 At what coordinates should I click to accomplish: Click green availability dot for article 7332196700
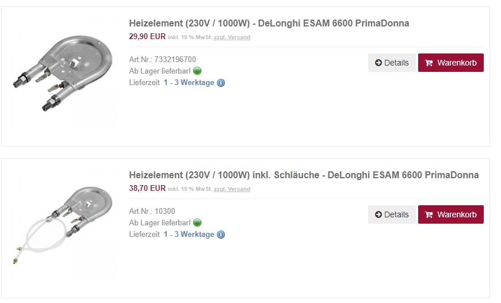pyautogui.click(x=197, y=71)
